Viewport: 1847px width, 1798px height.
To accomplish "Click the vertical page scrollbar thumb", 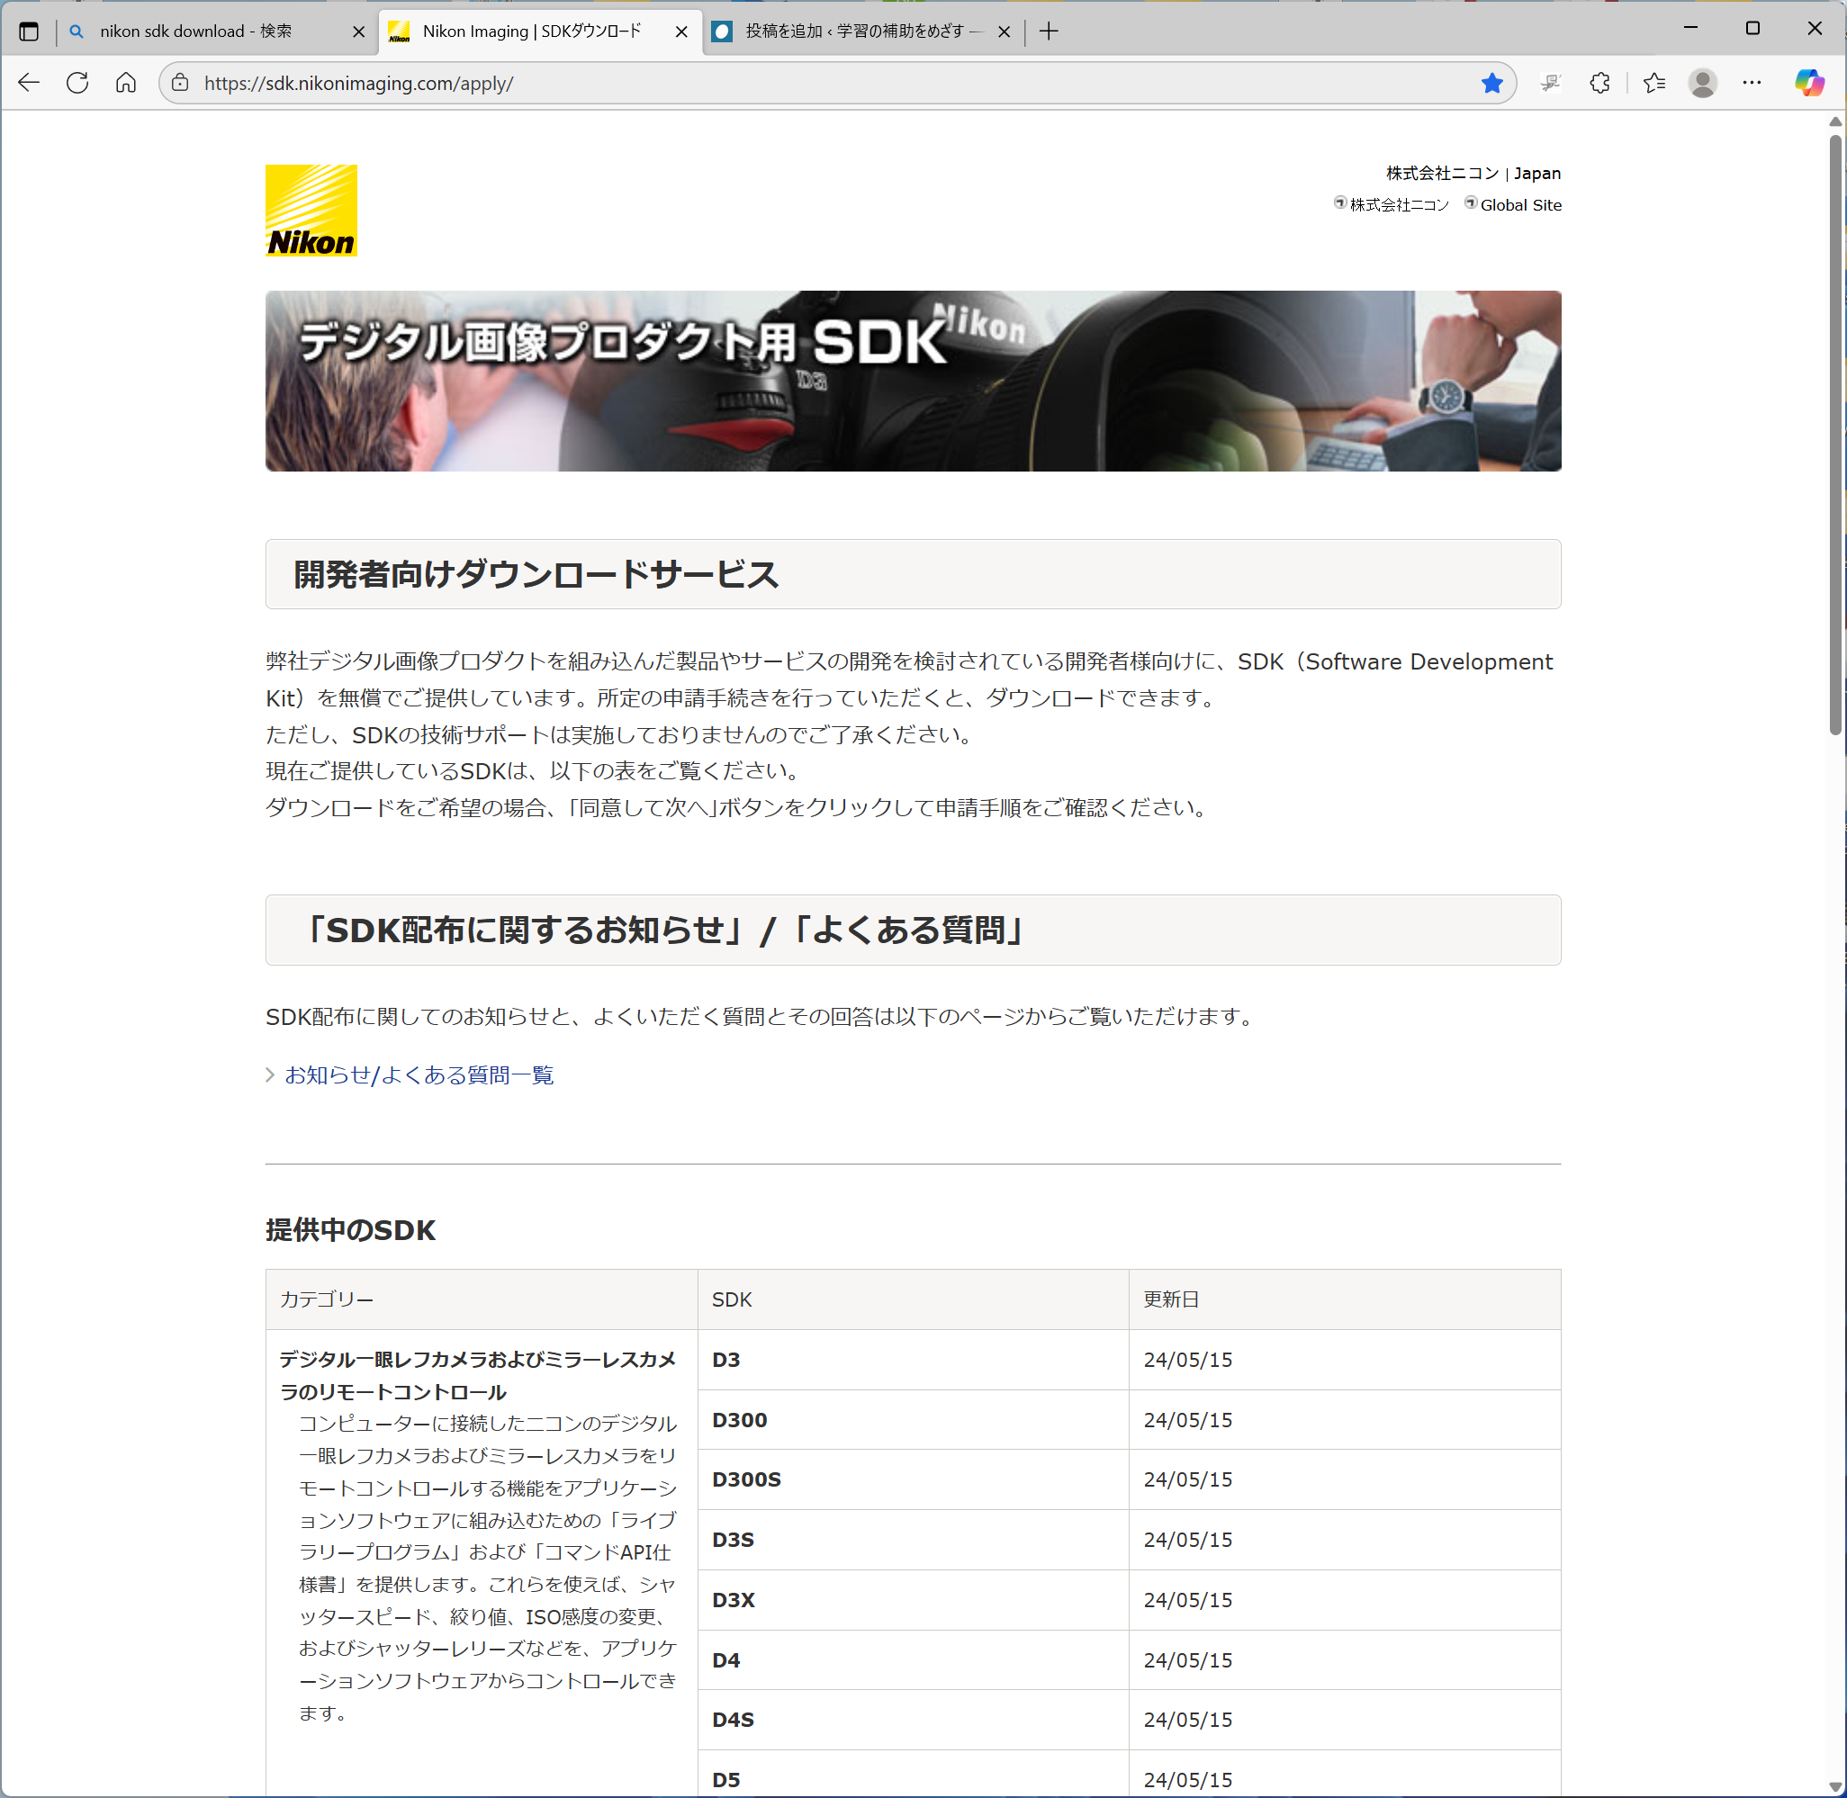I will (1834, 435).
